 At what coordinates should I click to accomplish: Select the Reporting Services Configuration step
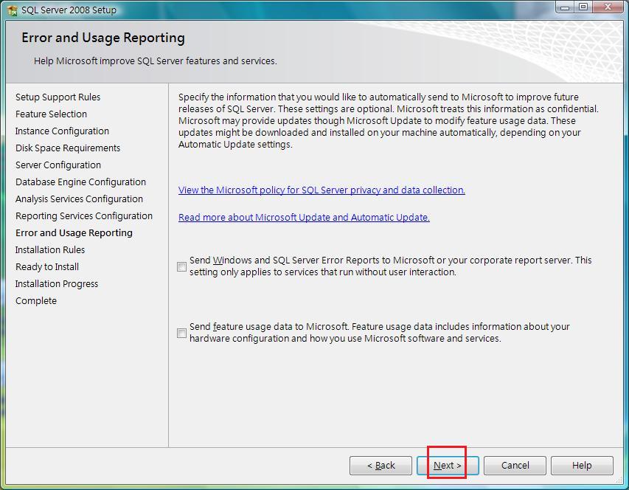tap(84, 216)
